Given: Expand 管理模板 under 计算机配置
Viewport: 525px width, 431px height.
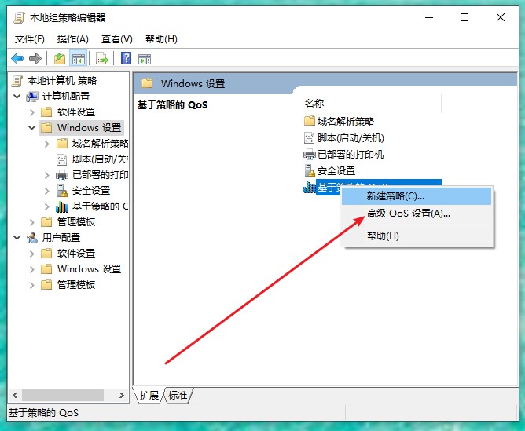Looking at the screenshot, I should point(32,221).
